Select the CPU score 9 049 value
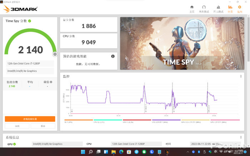250x156 pixels. (89, 42)
